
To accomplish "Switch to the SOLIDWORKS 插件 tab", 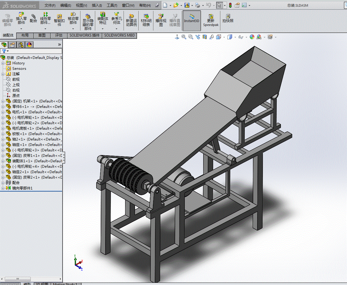I will [x=84, y=35].
